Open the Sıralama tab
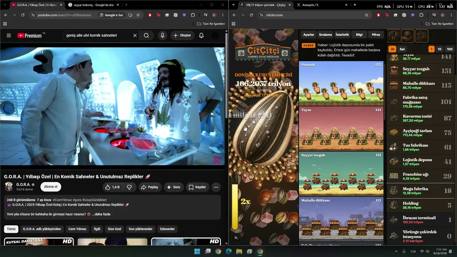This screenshot has width=457, height=257. [x=325, y=35]
